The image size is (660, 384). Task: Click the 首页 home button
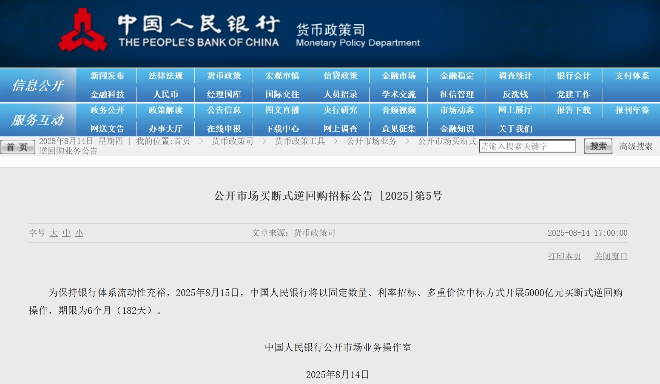17,147
